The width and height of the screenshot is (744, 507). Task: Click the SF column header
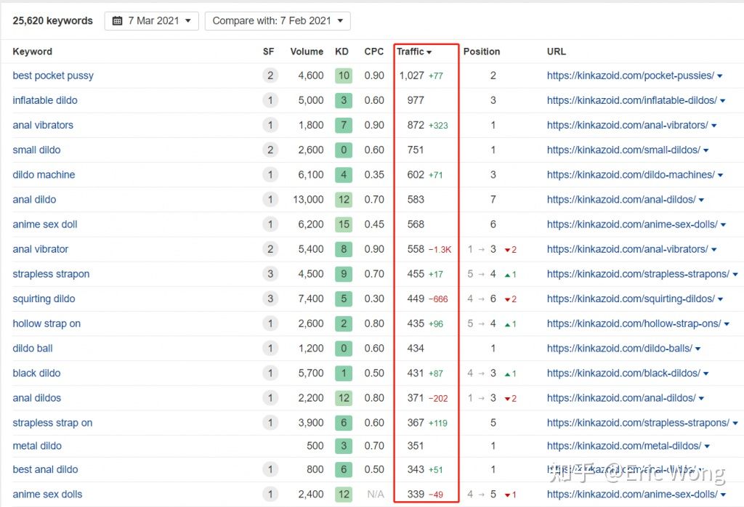click(x=269, y=52)
